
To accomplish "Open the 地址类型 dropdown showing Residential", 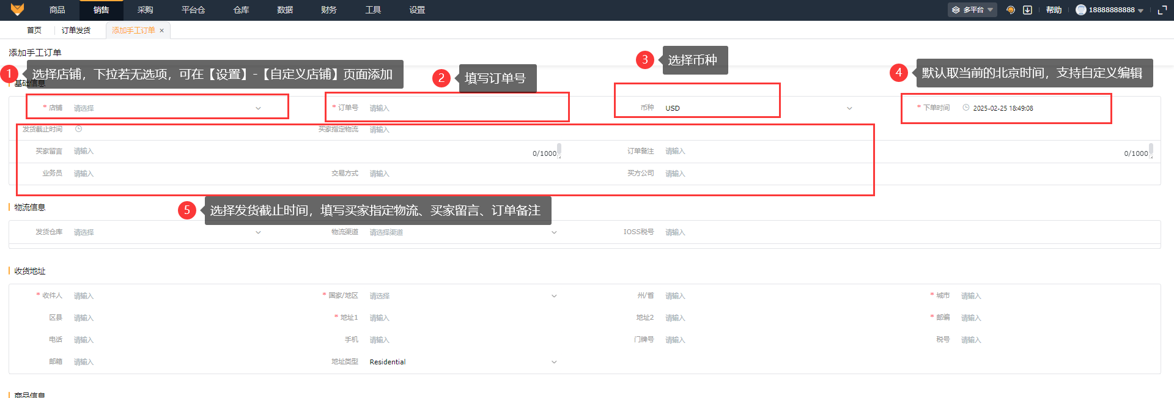I will pos(463,362).
